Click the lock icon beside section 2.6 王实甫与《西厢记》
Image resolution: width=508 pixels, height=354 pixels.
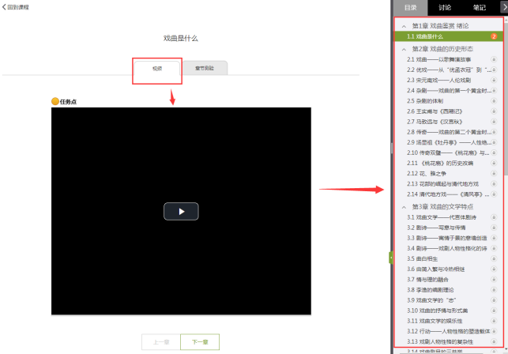[x=494, y=111]
